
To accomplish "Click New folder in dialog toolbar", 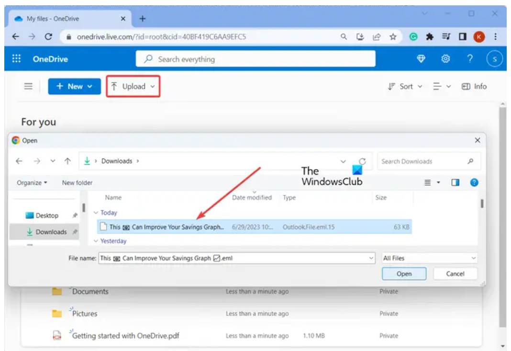I will coord(77,182).
